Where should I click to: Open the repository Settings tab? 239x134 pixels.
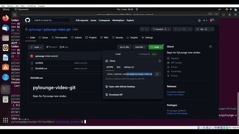tap(147, 38)
